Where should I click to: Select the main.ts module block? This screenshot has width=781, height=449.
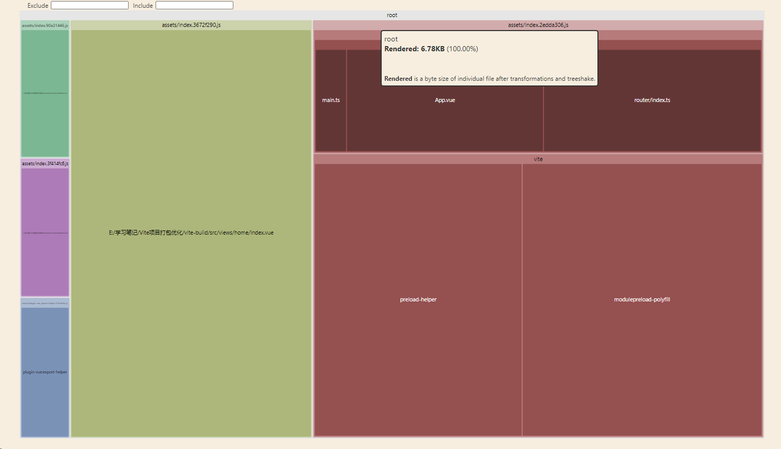pyautogui.click(x=331, y=100)
